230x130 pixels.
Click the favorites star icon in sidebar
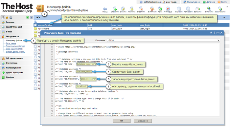[x=7, y=18]
